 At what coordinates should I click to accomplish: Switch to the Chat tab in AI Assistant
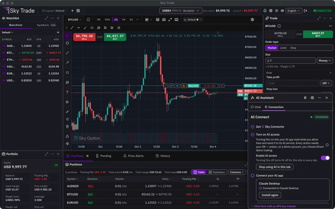coord(256,107)
